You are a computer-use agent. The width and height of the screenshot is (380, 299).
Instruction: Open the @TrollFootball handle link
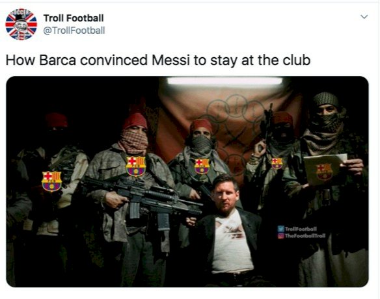(74, 31)
